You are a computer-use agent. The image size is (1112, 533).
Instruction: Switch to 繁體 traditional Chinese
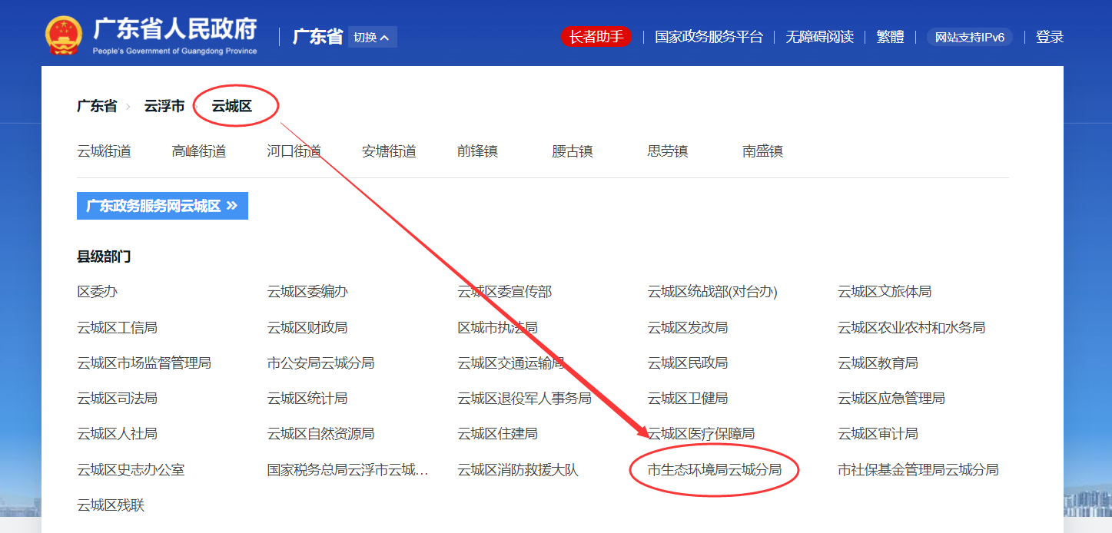click(x=890, y=37)
